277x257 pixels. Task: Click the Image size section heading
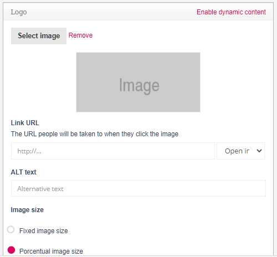coord(27,210)
